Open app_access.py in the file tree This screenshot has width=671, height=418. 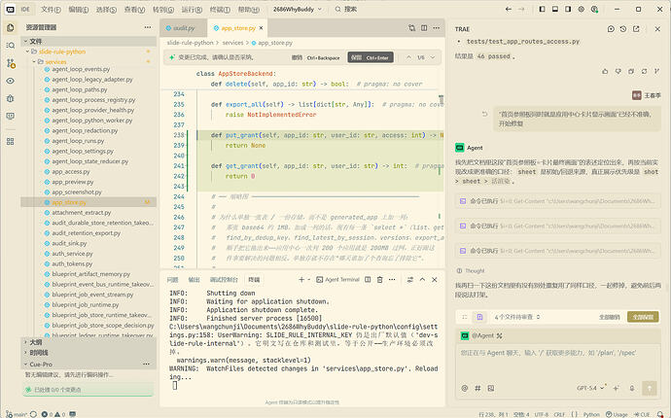71,171
